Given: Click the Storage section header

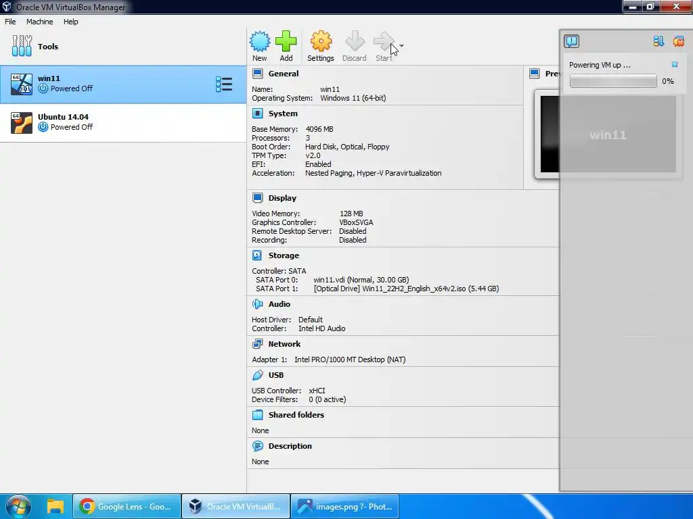Looking at the screenshot, I should coord(284,255).
